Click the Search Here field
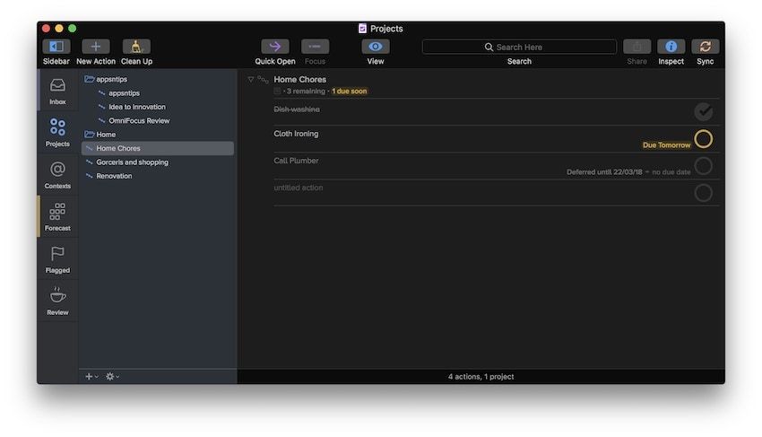Image resolution: width=762 pixels, height=437 pixels. 519,47
